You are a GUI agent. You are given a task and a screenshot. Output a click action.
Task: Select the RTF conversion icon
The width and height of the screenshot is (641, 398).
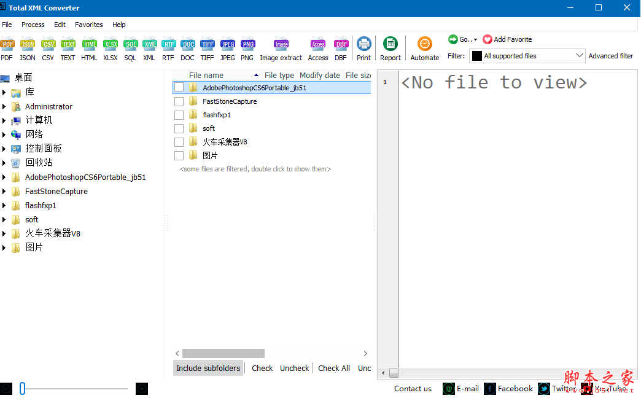[x=168, y=44]
